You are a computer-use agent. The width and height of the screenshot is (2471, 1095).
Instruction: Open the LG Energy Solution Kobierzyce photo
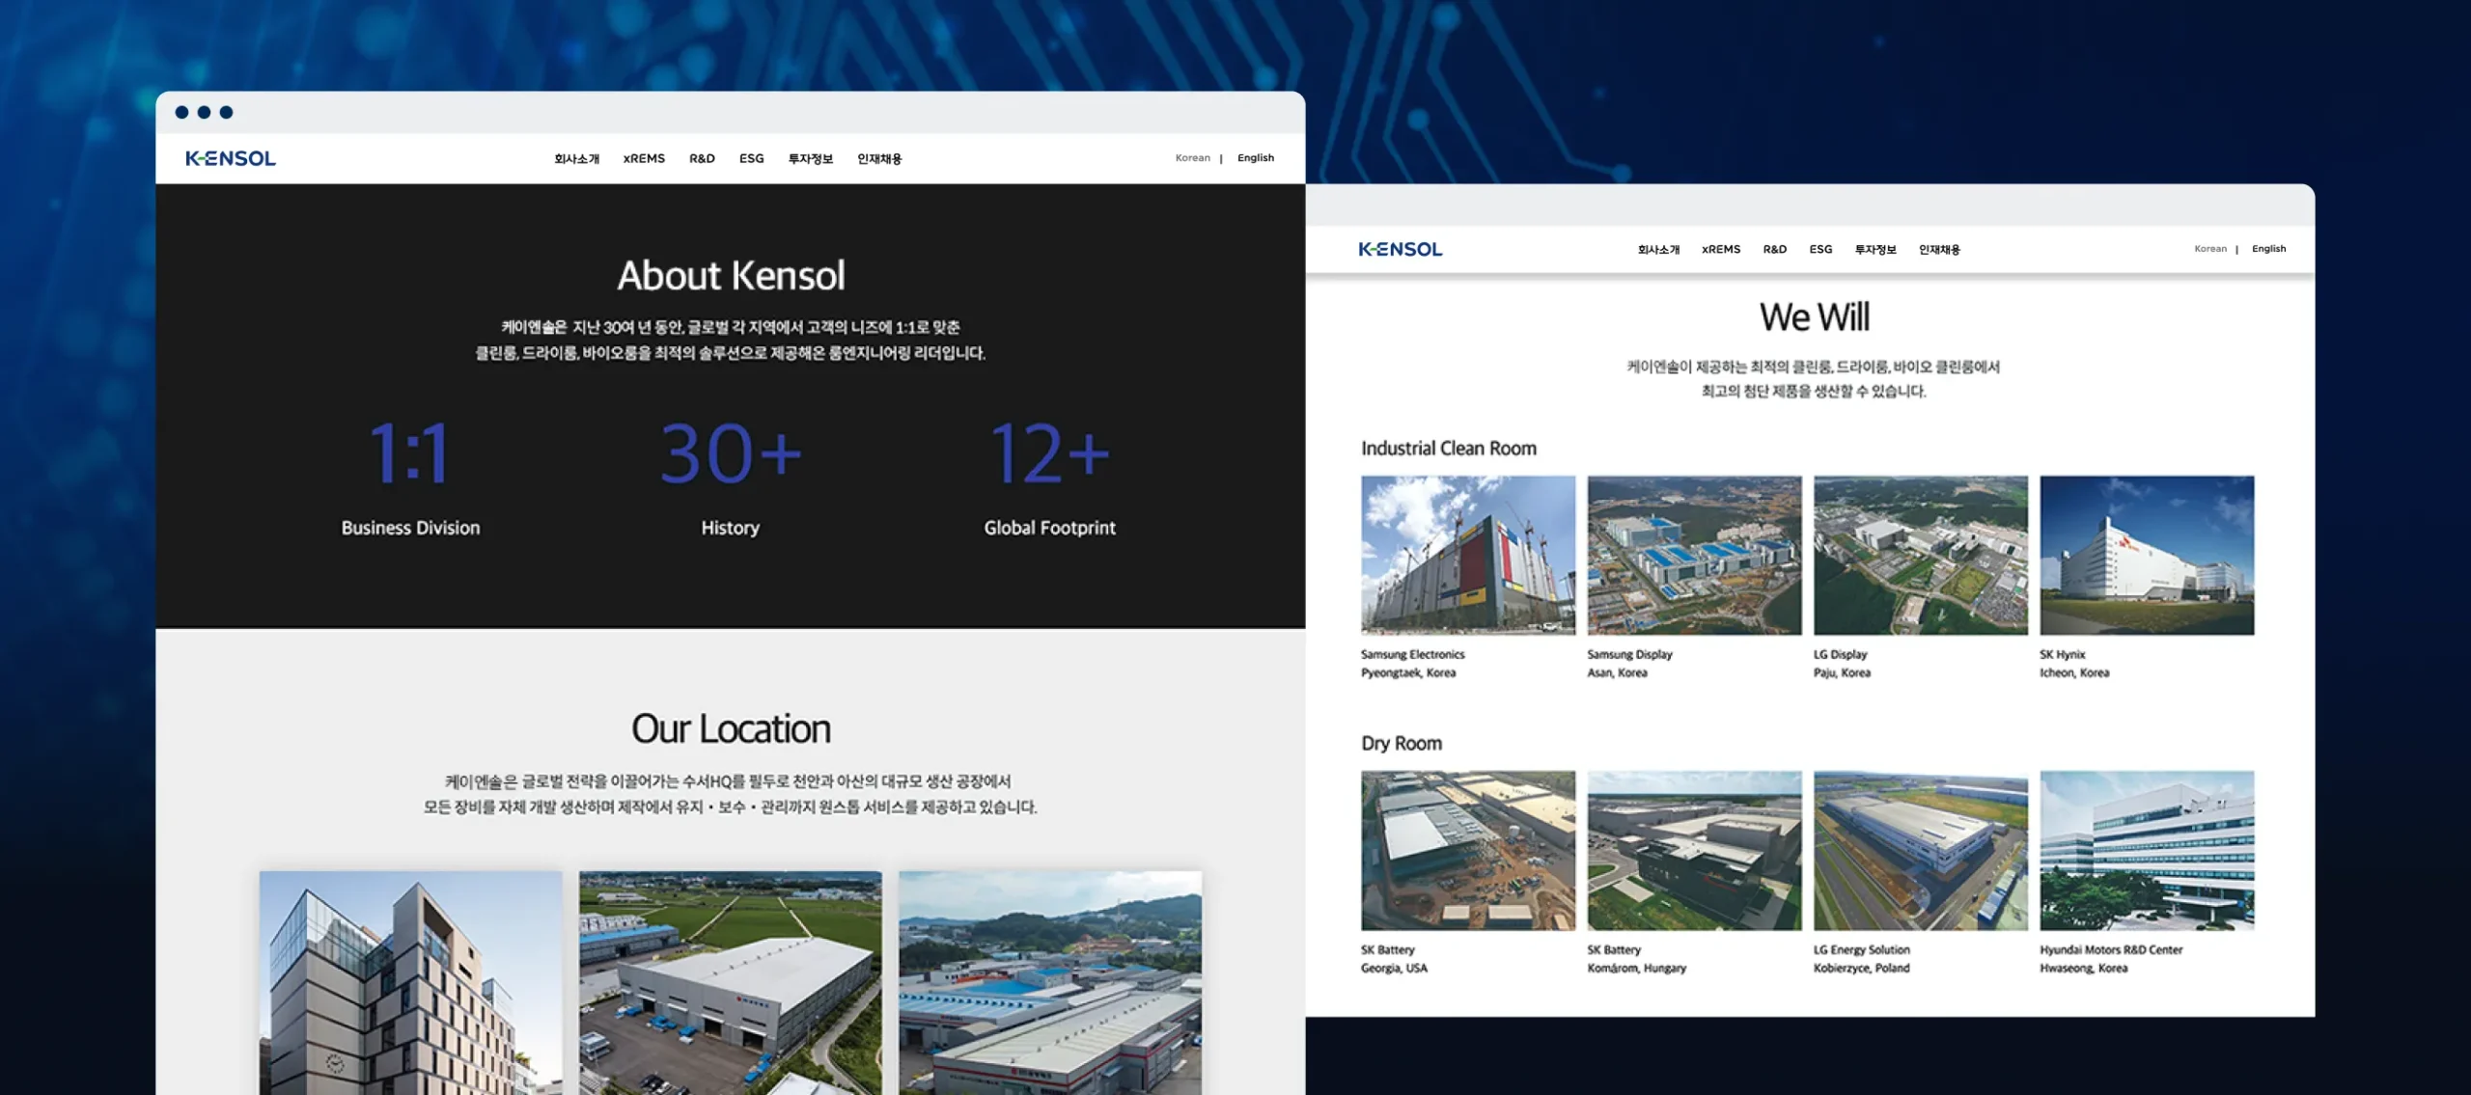pos(1921,850)
